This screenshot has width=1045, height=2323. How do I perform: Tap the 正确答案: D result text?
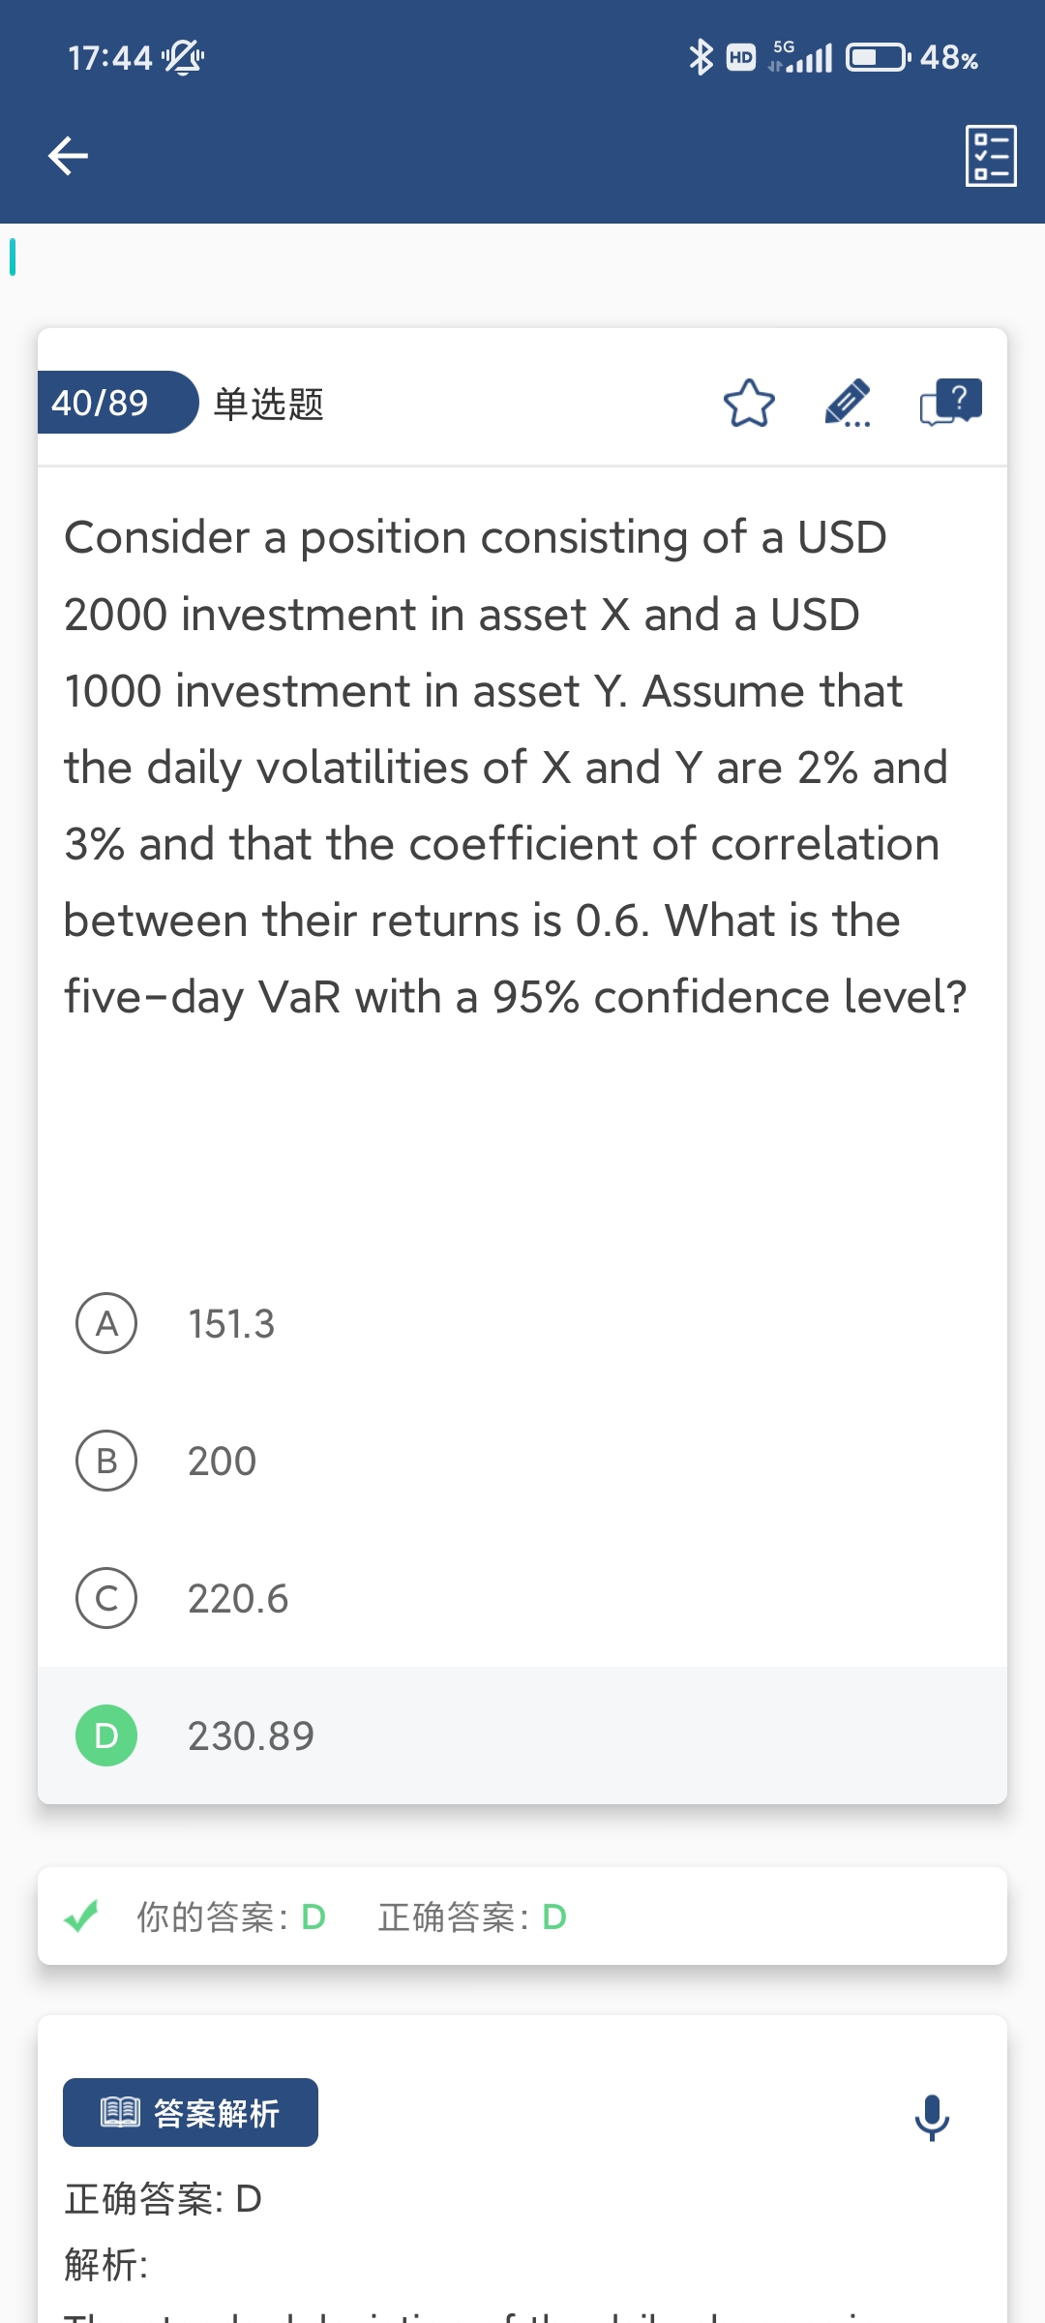(x=471, y=1916)
